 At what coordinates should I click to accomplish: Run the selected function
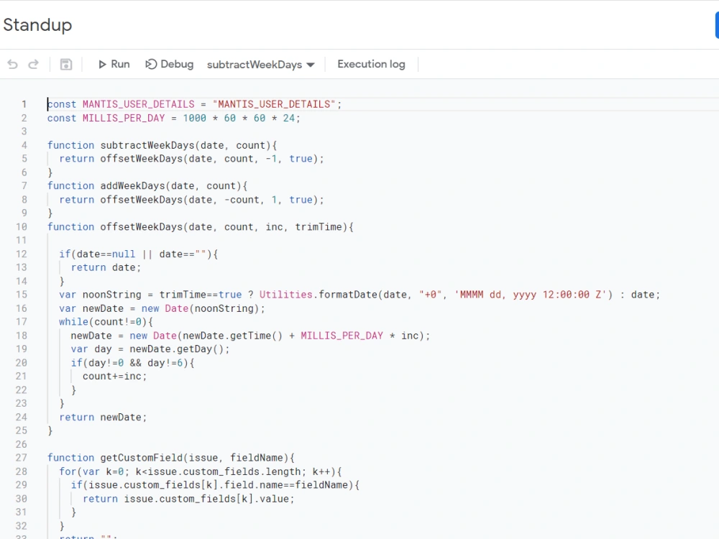(114, 64)
